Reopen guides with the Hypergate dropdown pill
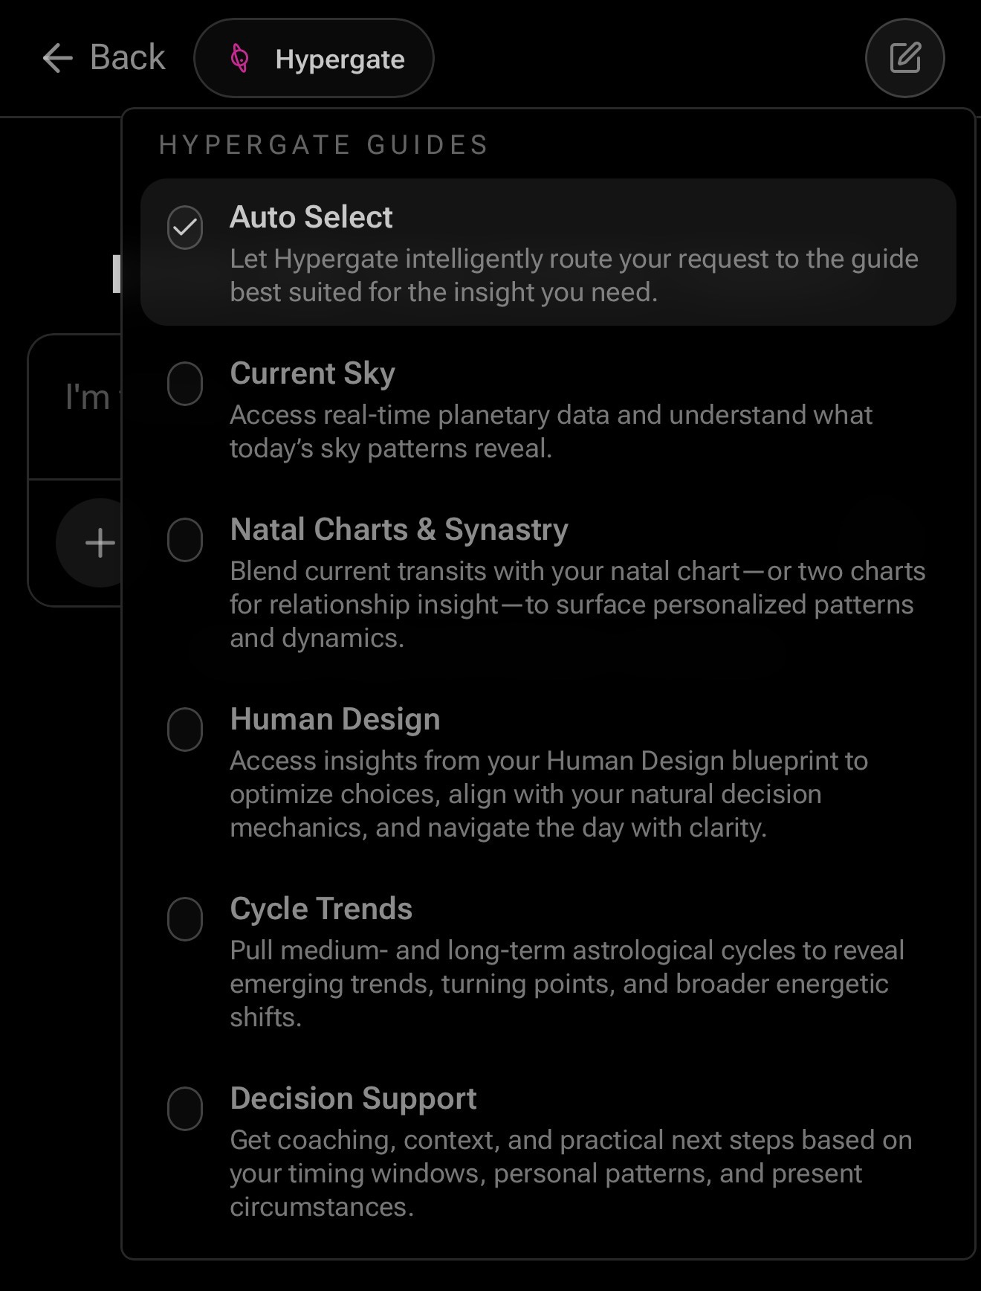This screenshot has width=981, height=1291. click(314, 57)
